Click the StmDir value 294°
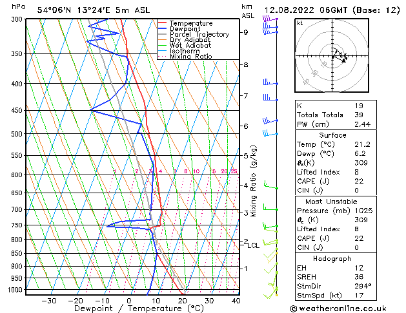The width and height of the screenshot is (406, 313). tap(363, 287)
